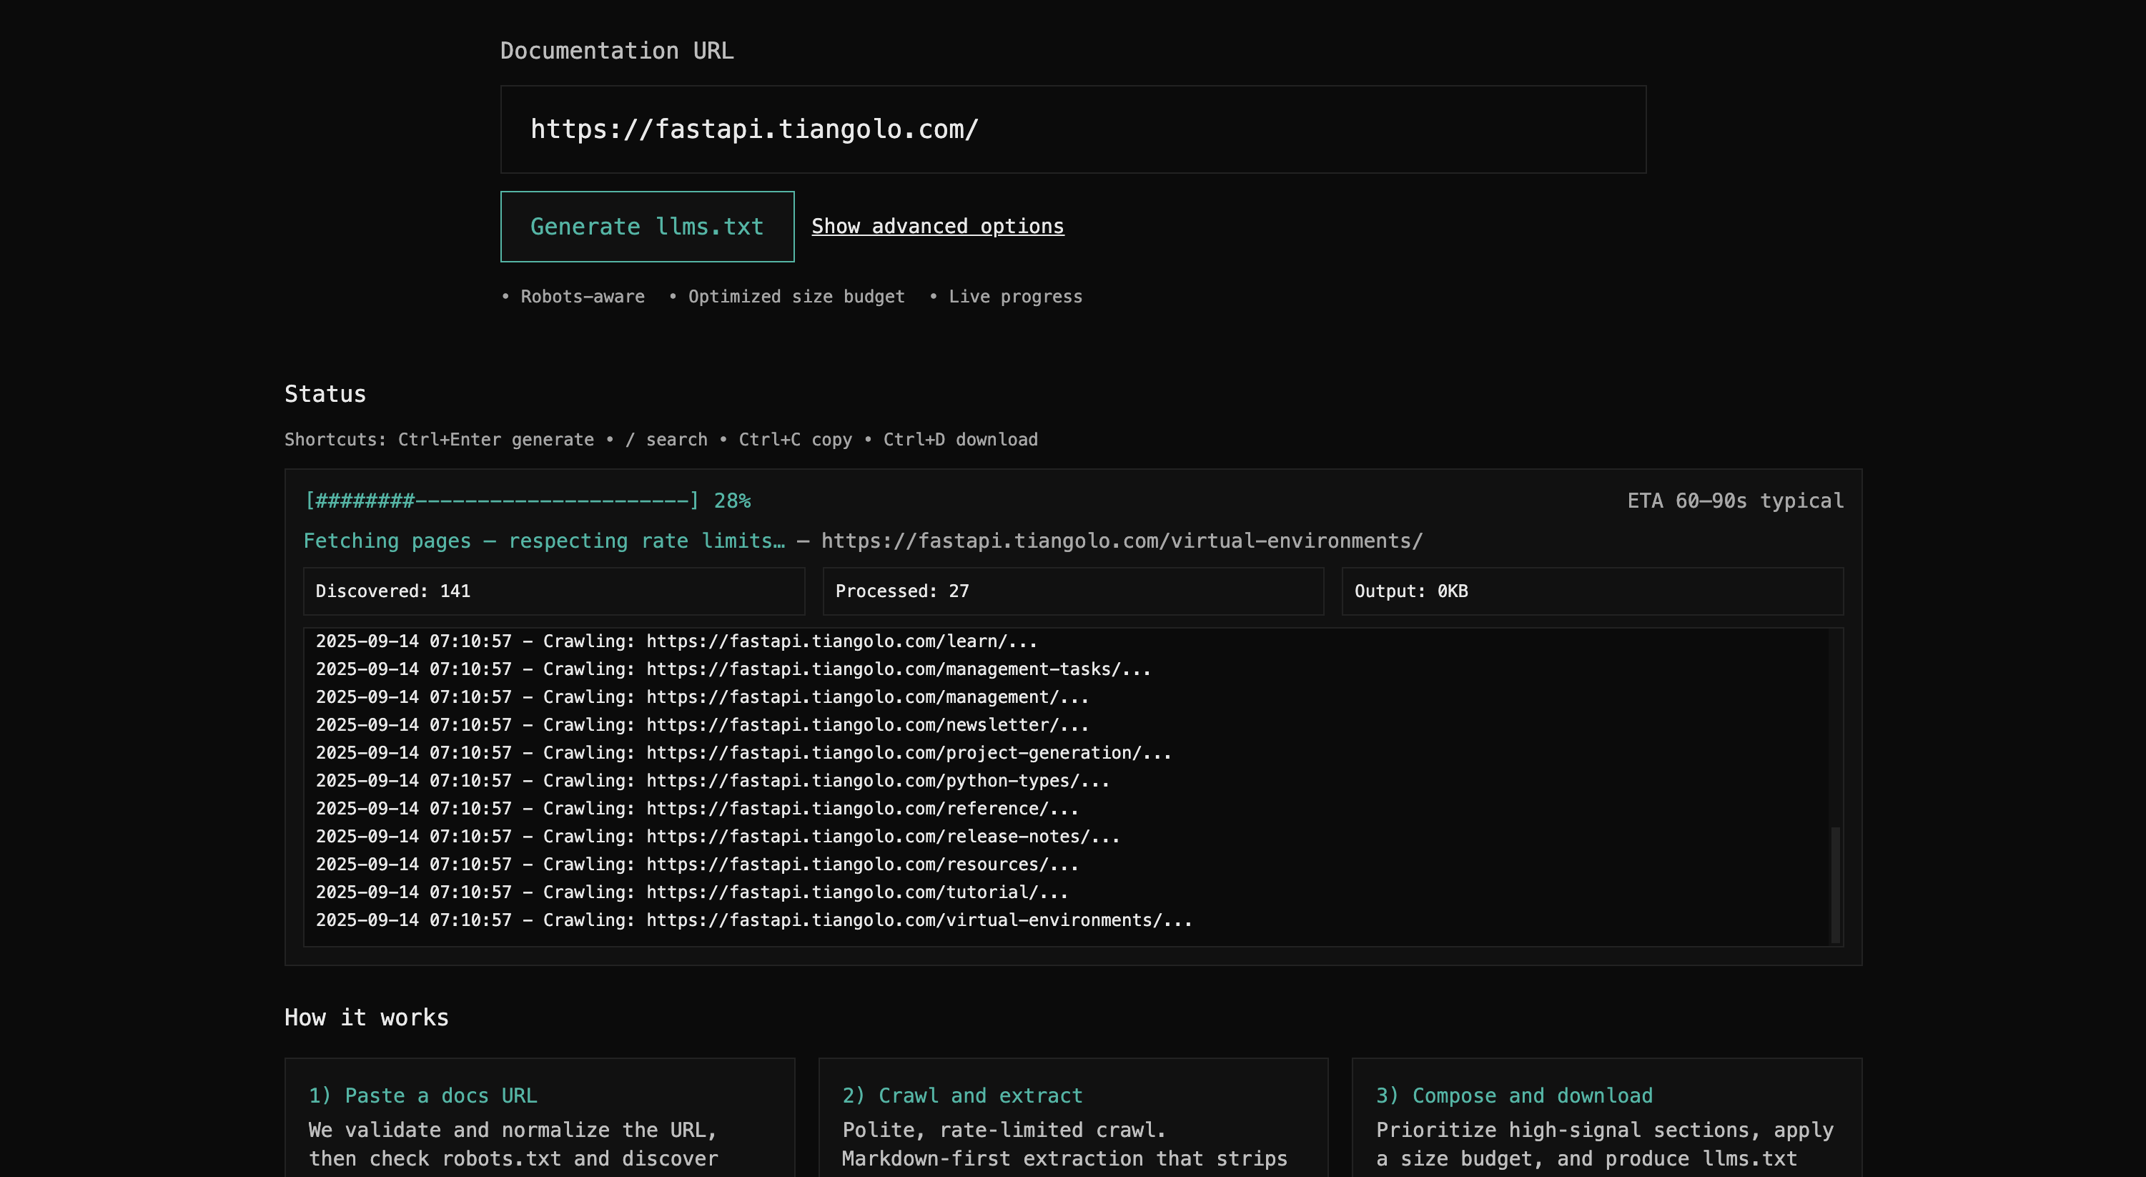This screenshot has height=1177, width=2146.
Task: Click the Shortcuts hint line
Action: click(x=661, y=440)
